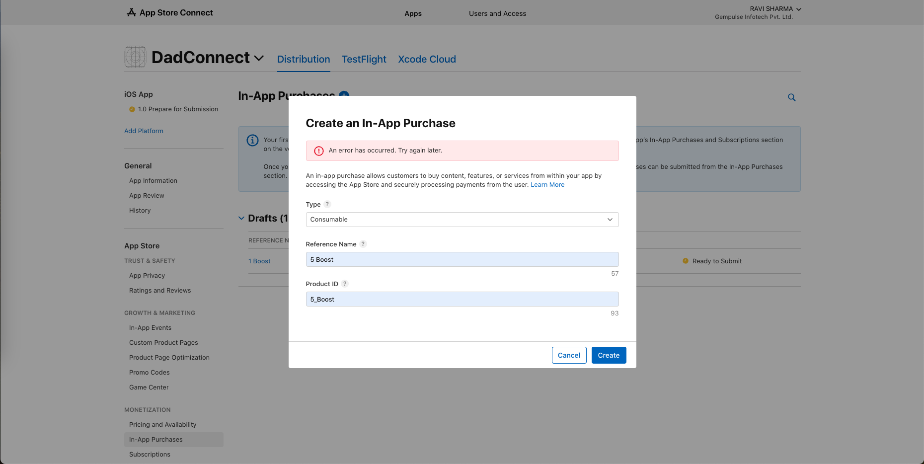Click the Cancel button
Image resolution: width=924 pixels, height=464 pixels.
pyautogui.click(x=569, y=355)
